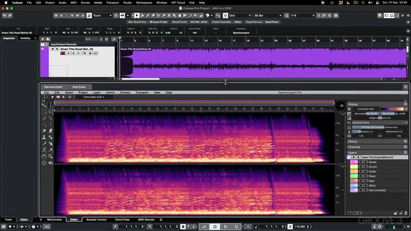The height and width of the screenshot is (231, 411).
Task: Switch to the Sampler Control tab
Action: pos(96,219)
